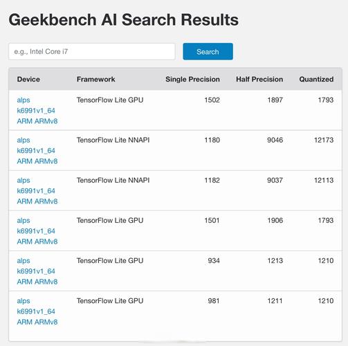Click the Geekbench AI Search Results heading

coord(123,19)
